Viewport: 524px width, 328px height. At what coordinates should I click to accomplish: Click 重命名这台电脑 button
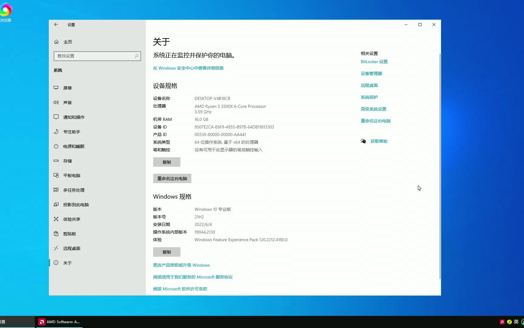pyautogui.click(x=172, y=178)
